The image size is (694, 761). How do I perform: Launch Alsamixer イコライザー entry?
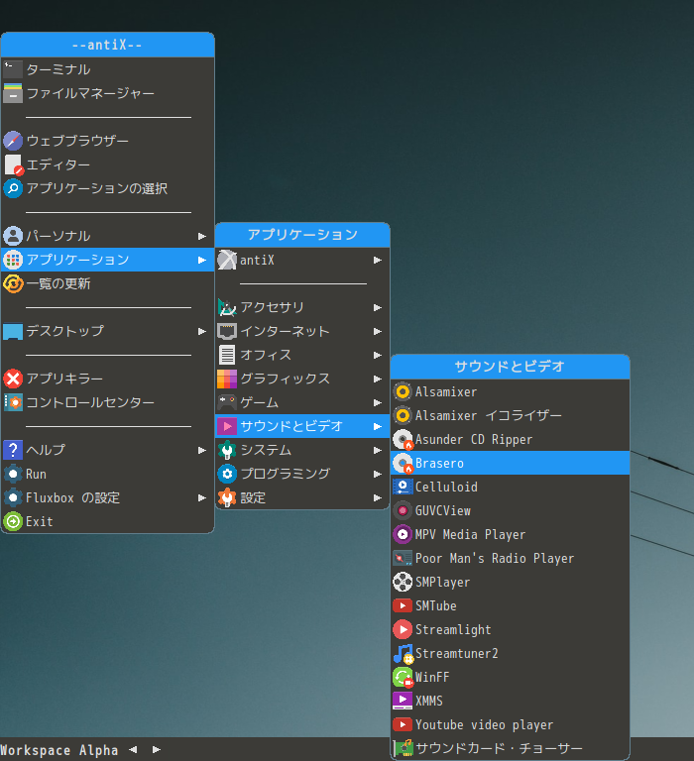coord(510,415)
